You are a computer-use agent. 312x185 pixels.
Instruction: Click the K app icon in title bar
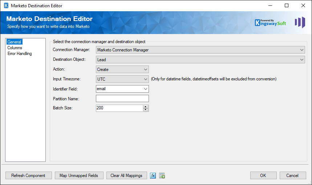point(6,5)
